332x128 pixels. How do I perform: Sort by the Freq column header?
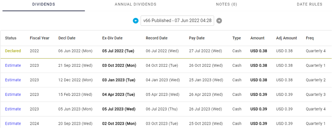coord(310,38)
